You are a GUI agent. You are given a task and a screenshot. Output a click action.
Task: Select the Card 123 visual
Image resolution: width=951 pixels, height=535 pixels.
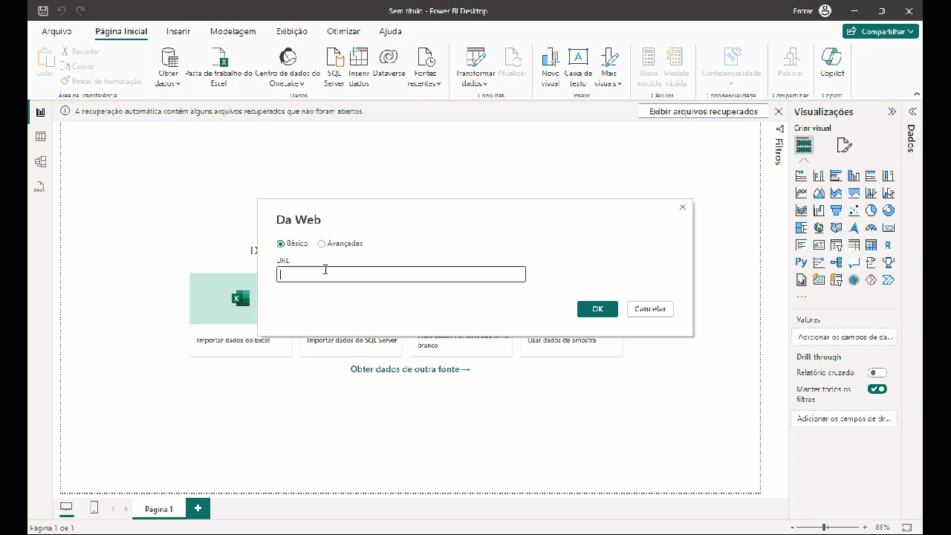coord(889,227)
